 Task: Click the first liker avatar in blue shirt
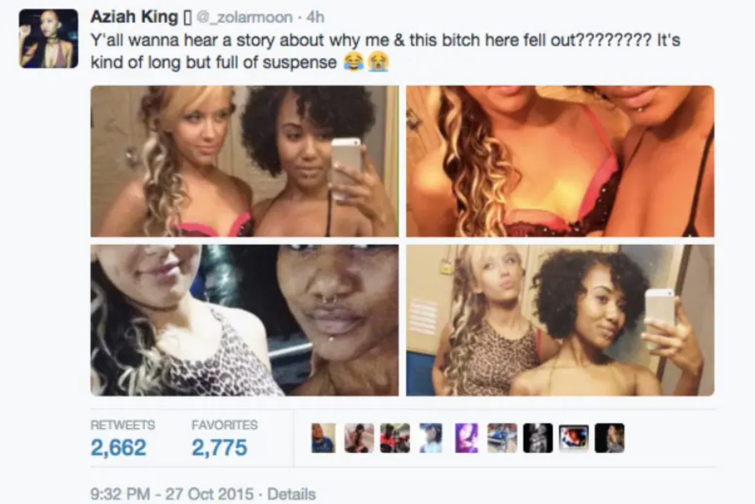323,438
